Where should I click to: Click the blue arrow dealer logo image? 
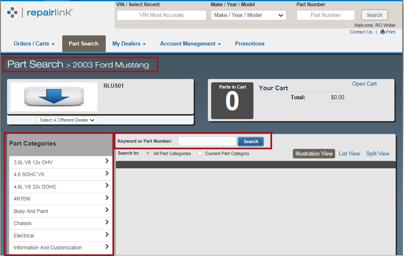tap(54, 97)
